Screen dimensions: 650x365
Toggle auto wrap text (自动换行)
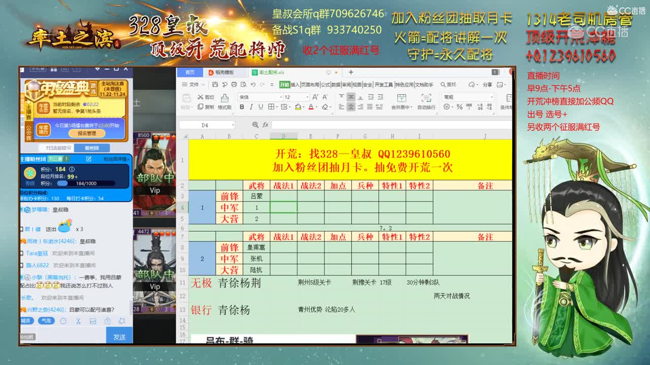pyautogui.click(x=427, y=101)
